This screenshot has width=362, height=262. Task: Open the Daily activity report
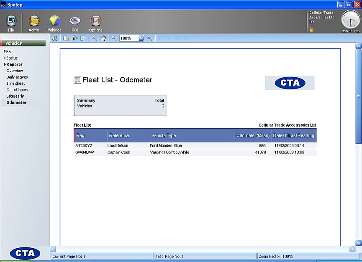click(17, 77)
